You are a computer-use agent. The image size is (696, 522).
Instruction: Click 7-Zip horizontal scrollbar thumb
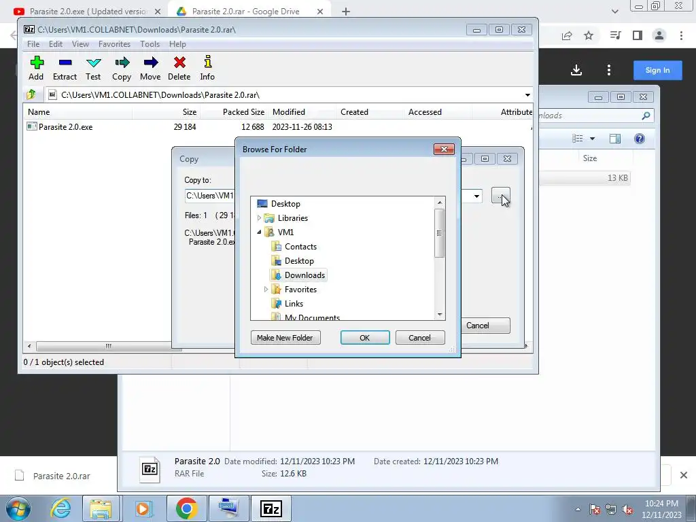109,346
